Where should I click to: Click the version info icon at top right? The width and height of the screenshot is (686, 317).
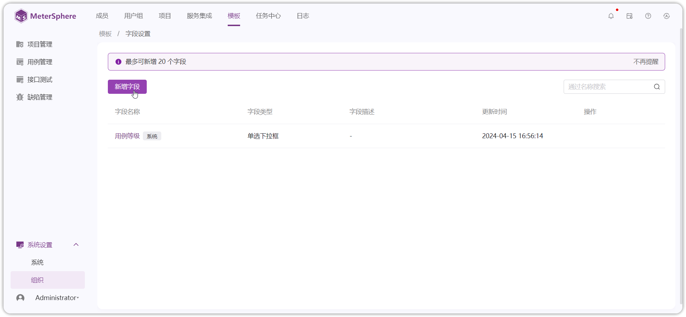pyautogui.click(x=667, y=16)
